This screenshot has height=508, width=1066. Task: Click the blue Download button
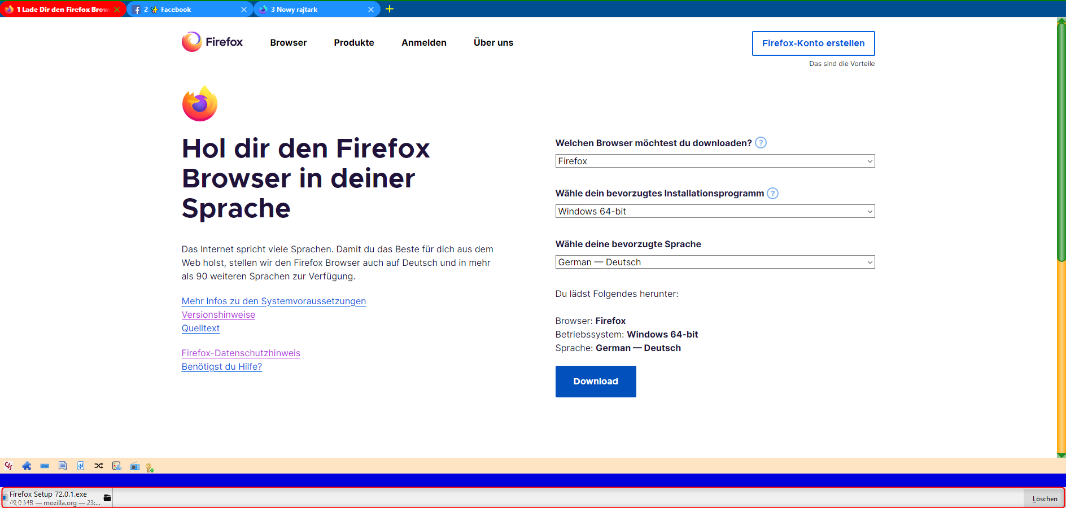(x=596, y=382)
